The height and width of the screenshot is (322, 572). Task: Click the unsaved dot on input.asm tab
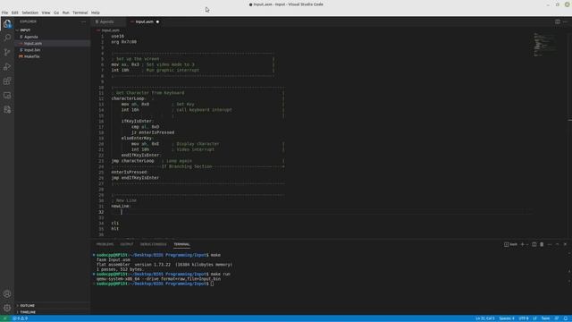click(x=157, y=21)
